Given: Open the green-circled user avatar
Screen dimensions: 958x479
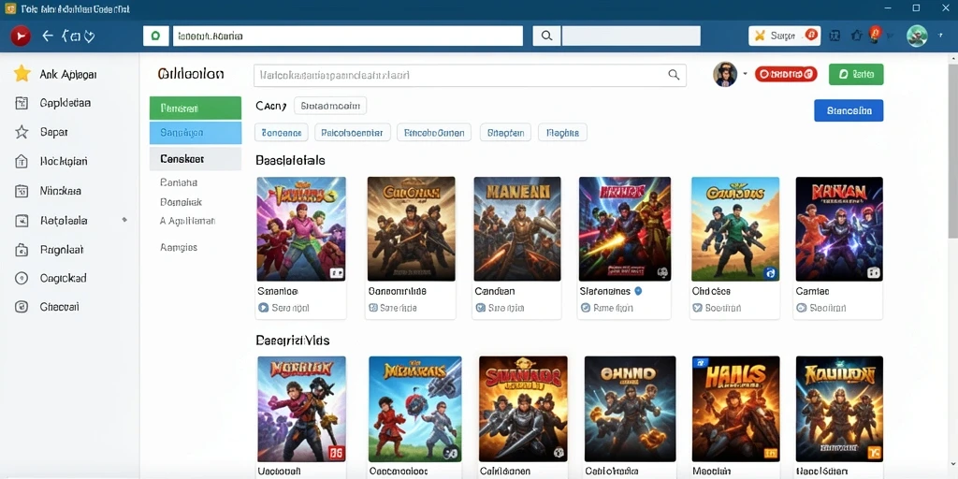Looking at the screenshot, I should [917, 36].
